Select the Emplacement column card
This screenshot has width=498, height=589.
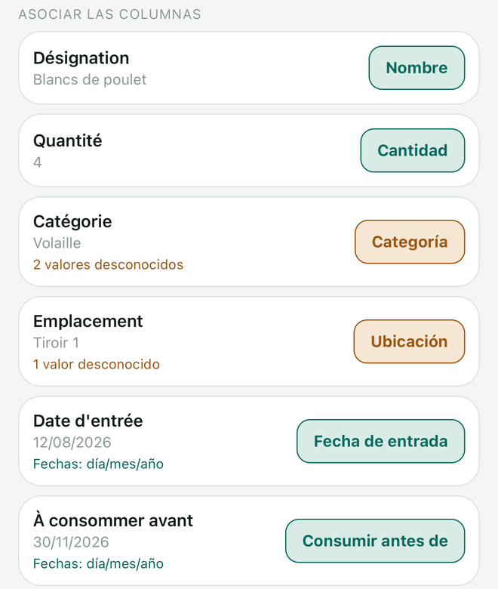(x=249, y=341)
